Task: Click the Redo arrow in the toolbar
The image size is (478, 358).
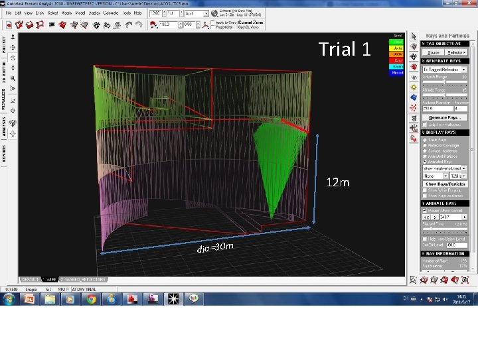Action: 139,25
